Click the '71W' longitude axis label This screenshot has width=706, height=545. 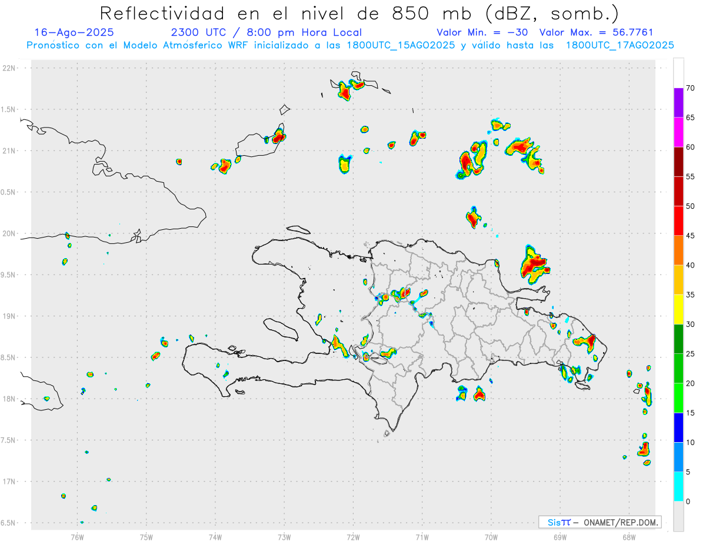tap(422, 537)
